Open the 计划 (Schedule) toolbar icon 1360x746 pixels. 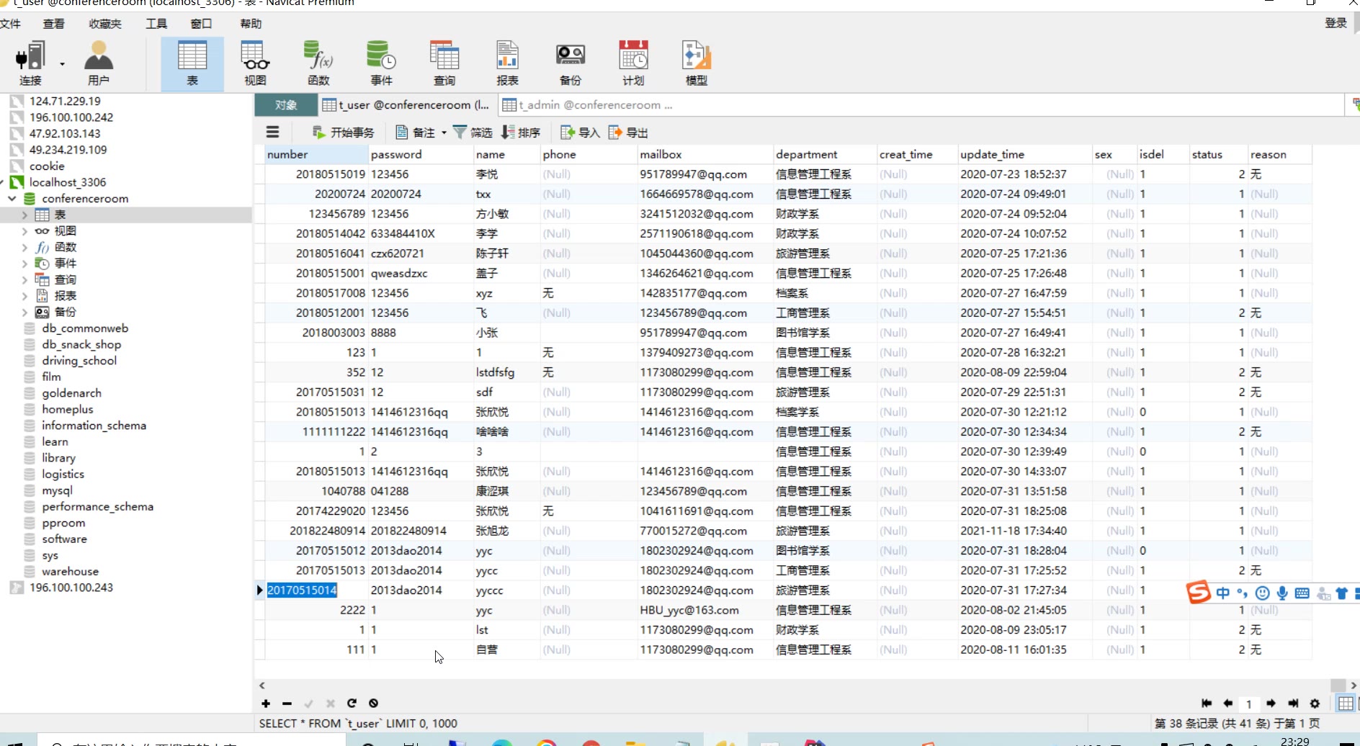pyautogui.click(x=633, y=63)
